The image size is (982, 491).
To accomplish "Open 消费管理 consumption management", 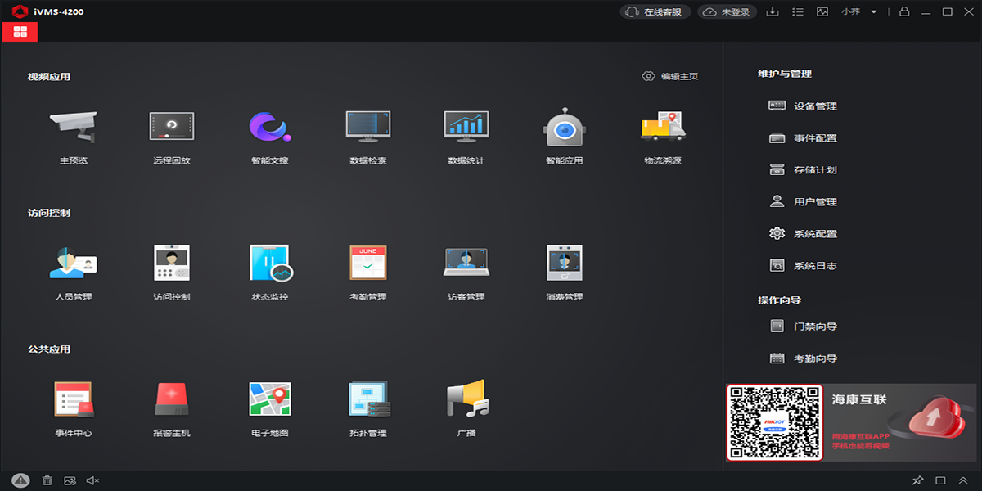I will click(565, 263).
